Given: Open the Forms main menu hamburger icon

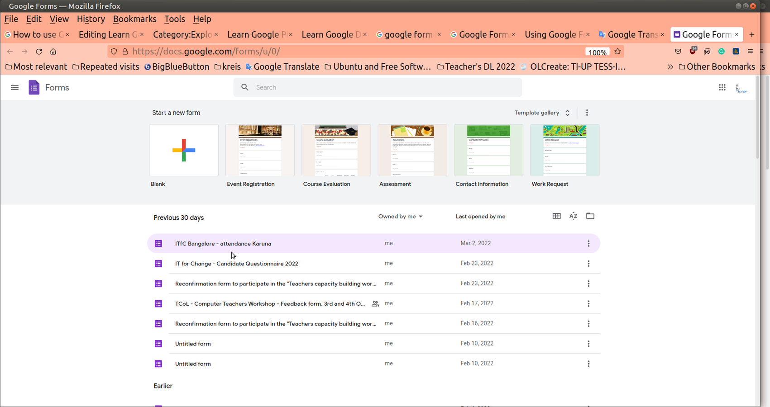Looking at the screenshot, I should click(x=15, y=87).
